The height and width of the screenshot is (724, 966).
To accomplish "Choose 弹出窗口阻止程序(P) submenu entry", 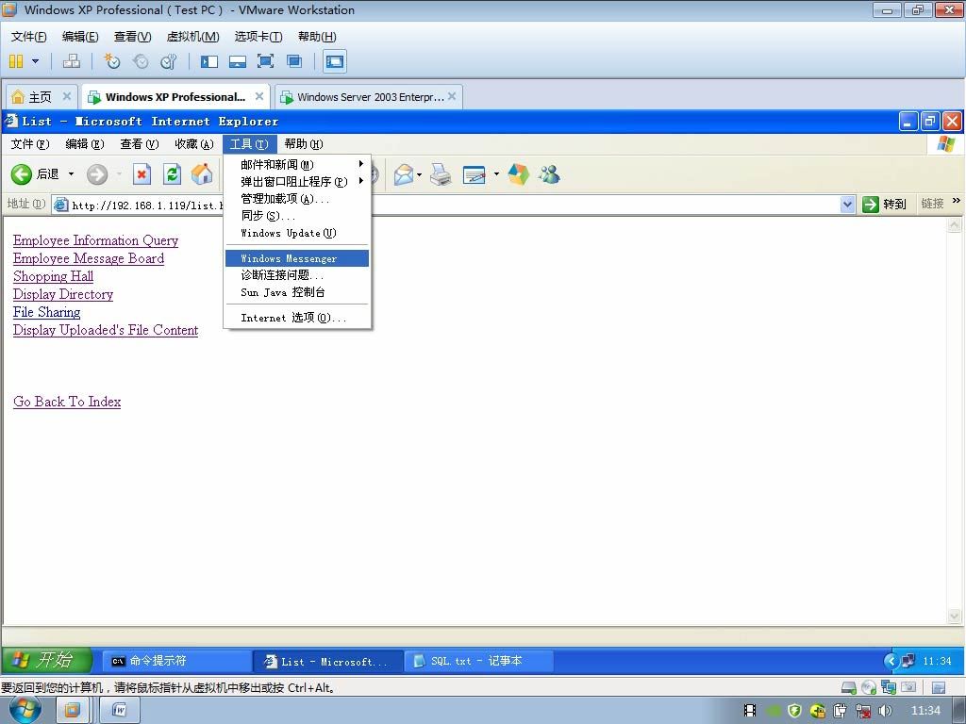I will (x=297, y=182).
